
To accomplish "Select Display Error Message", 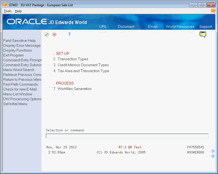I will pyautogui.click(x=22, y=45).
